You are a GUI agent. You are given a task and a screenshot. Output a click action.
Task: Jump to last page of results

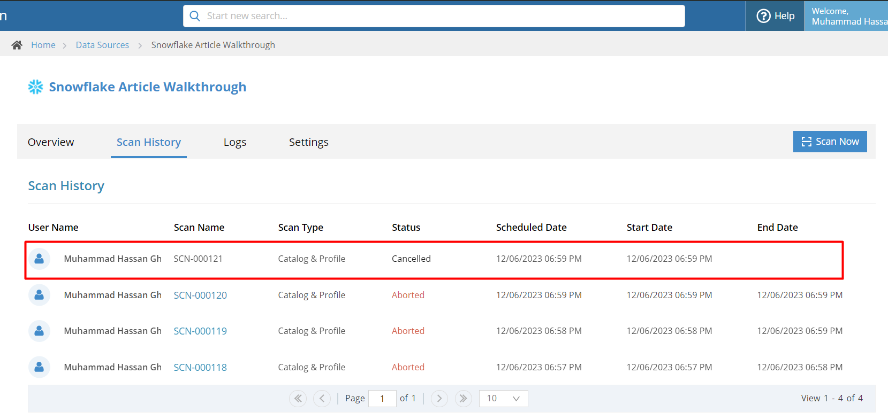[463, 398]
